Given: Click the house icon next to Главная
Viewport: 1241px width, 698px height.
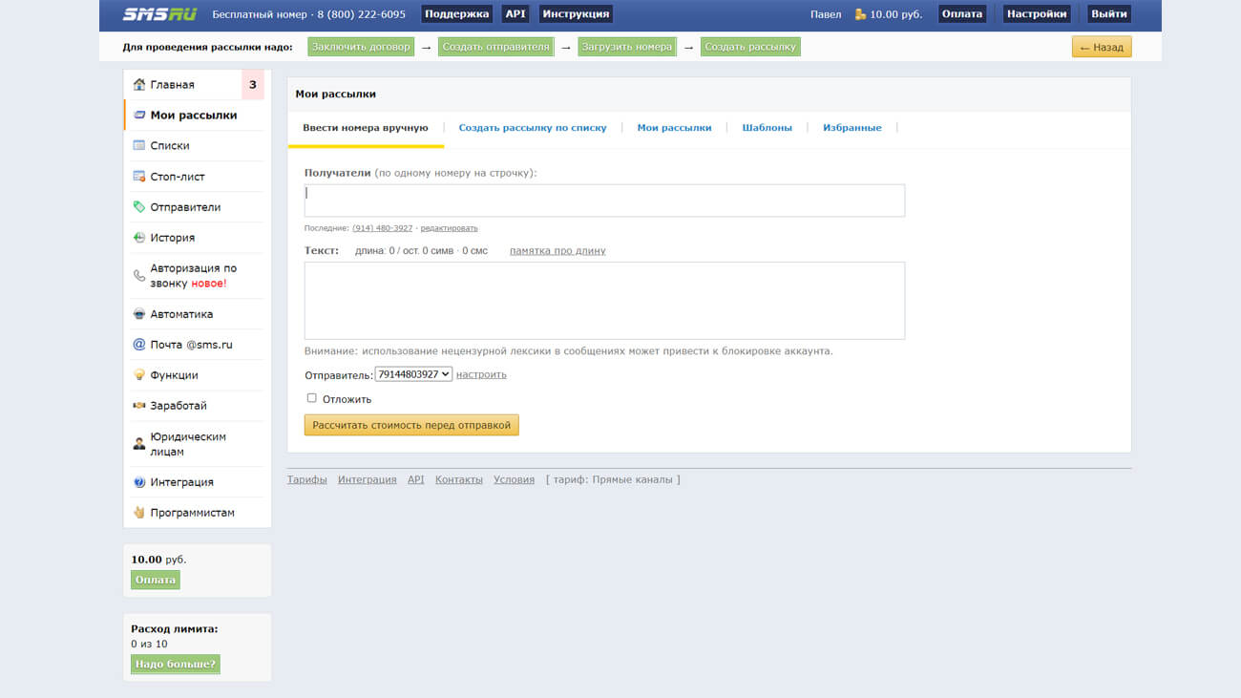Looking at the screenshot, I should 139,85.
